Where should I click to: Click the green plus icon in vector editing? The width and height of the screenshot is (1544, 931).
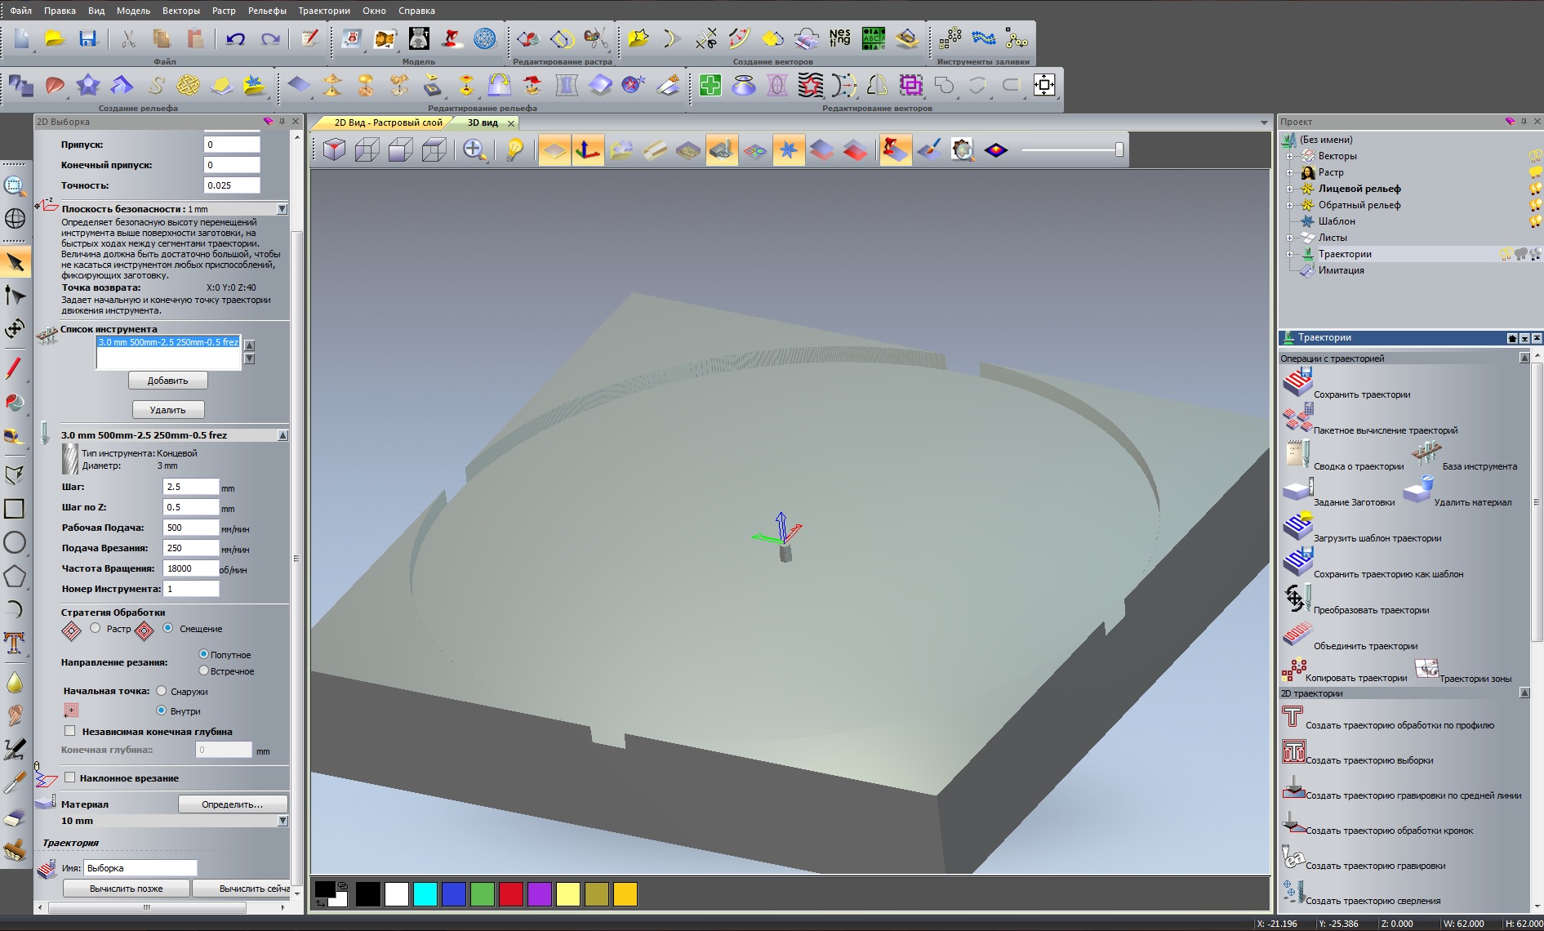[x=710, y=85]
